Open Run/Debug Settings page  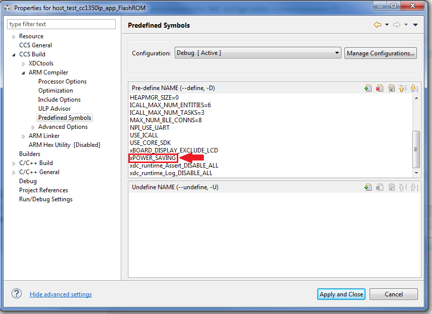click(x=46, y=199)
